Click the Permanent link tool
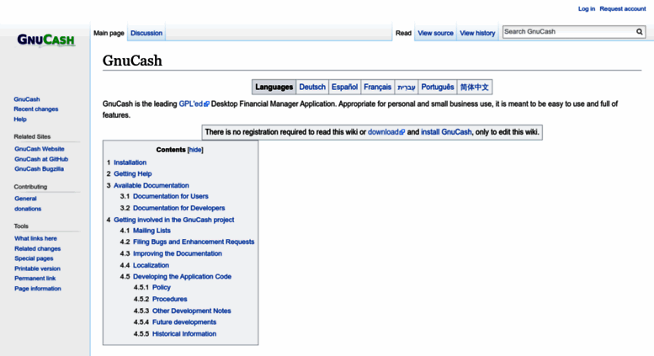Screen dimensions: 654x356 point(35,279)
